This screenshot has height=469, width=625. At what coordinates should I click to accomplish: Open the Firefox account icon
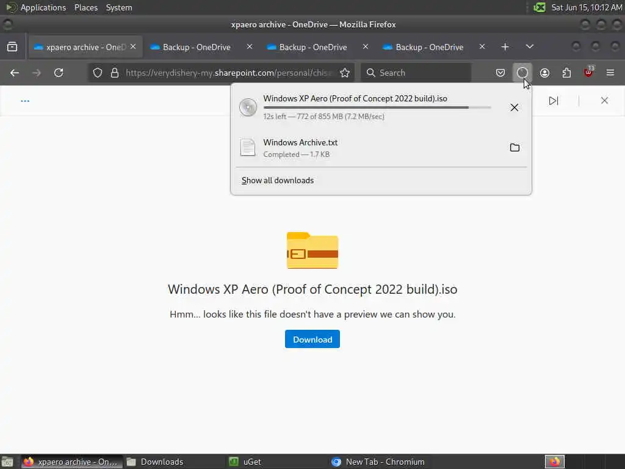click(544, 73)
